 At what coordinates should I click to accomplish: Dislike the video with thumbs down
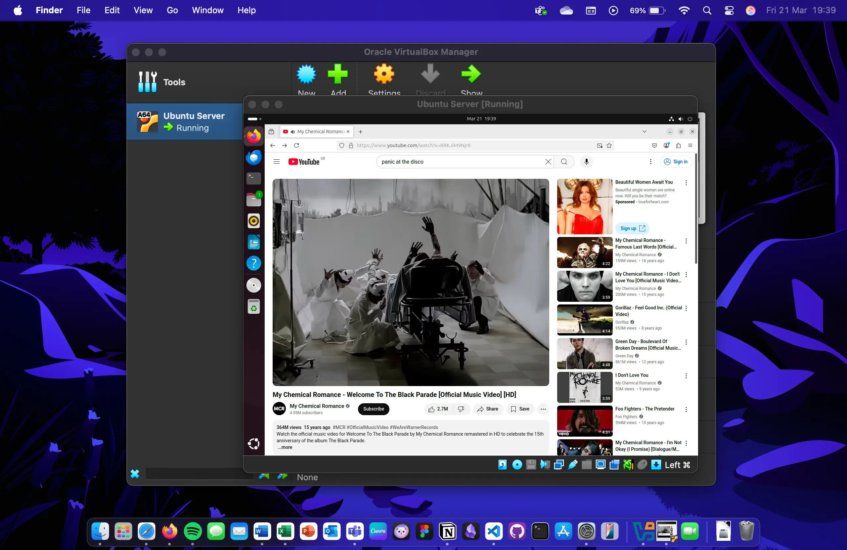click(x=461, y=409)
